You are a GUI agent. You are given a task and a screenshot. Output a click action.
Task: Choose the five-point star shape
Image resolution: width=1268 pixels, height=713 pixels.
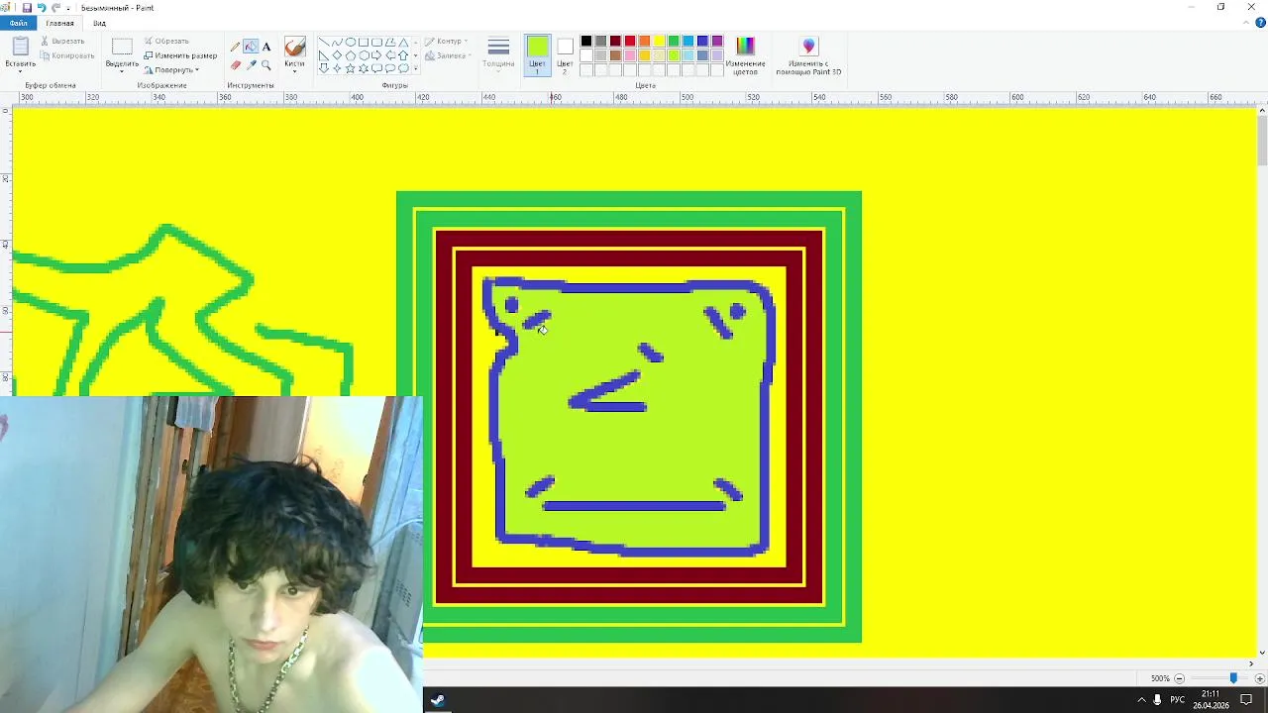point(350,68)
